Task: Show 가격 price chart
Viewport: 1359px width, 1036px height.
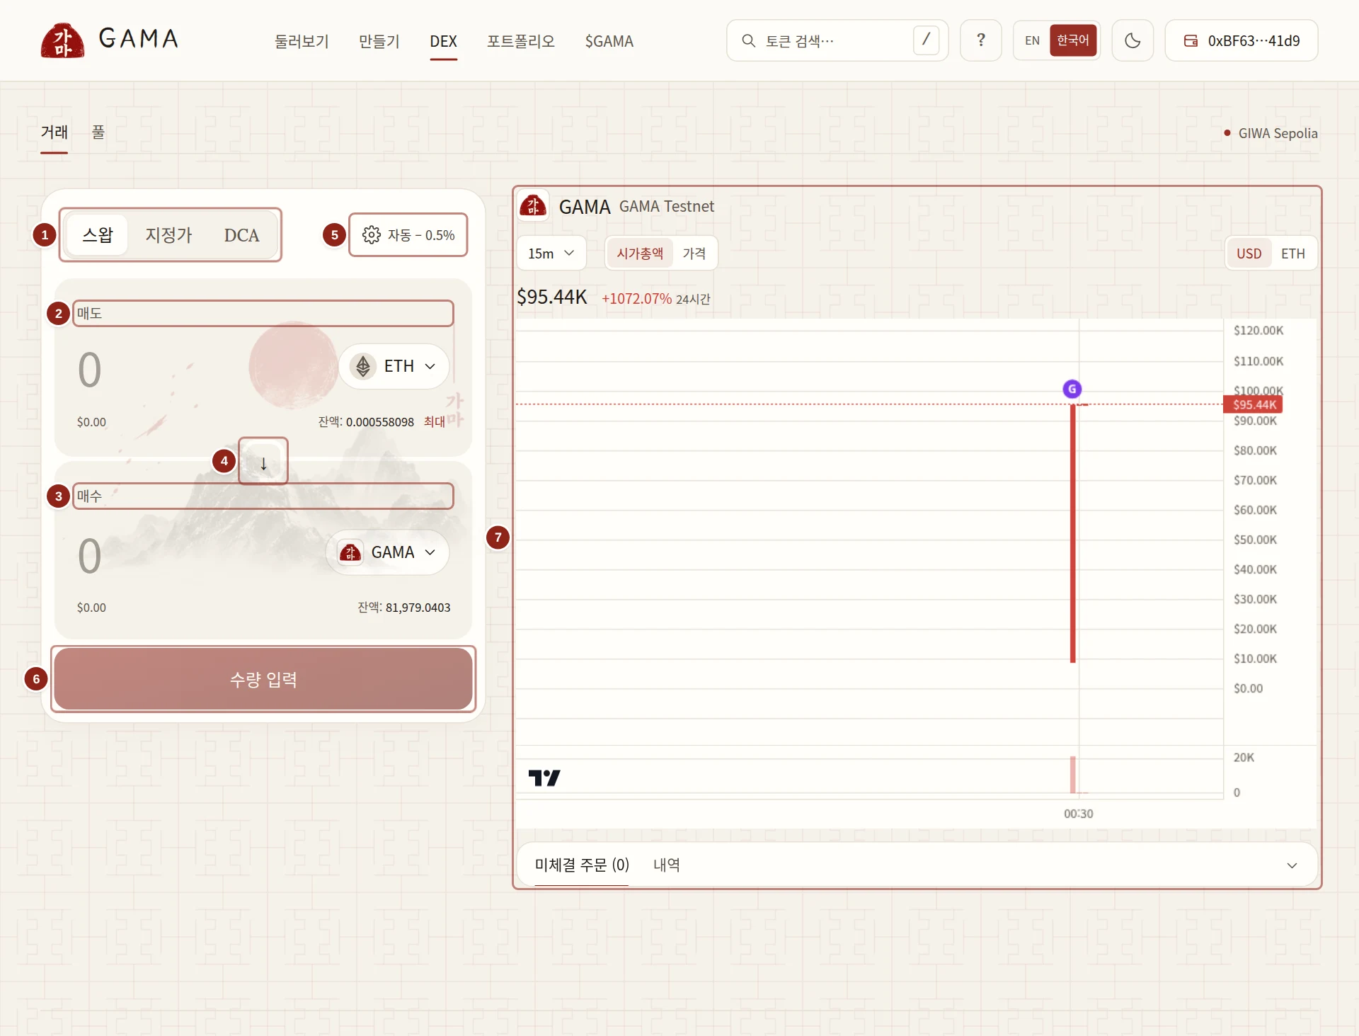Action: 694,254
